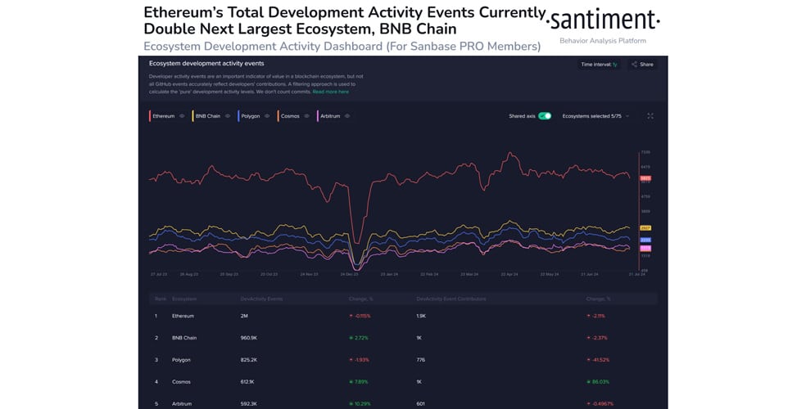Click the -1.93% change for Polygon
This screenshot has height=409, width=806.
coord(360,360)
